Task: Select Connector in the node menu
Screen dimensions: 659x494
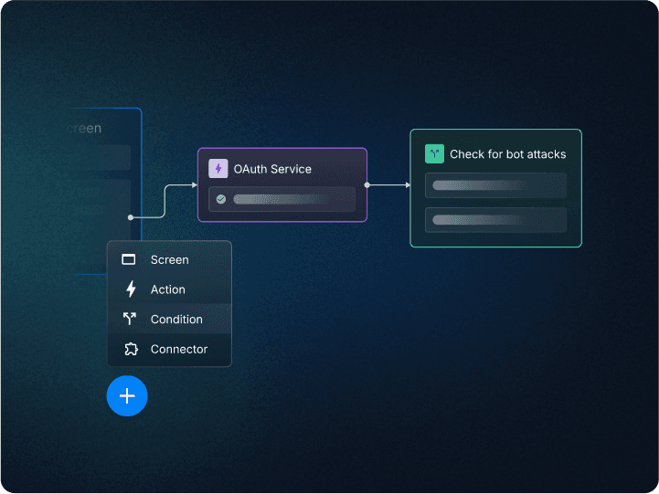Action: [x=179, y=349]
